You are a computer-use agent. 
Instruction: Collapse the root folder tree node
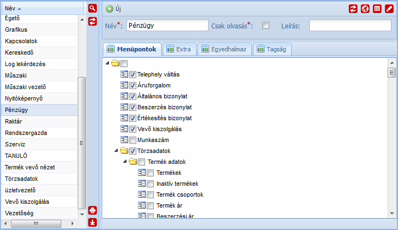click(107, 63)
